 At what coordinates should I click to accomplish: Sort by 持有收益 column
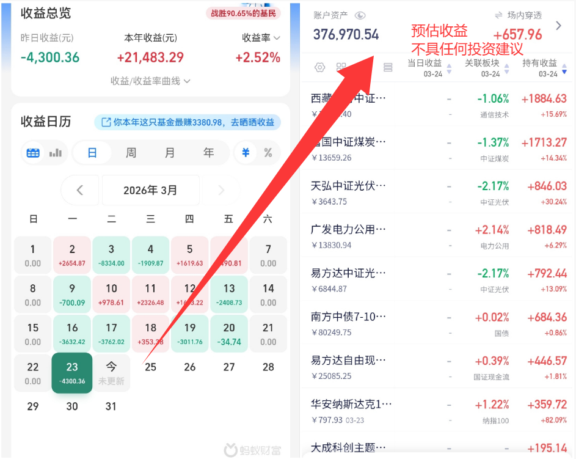(x=544, y=68)
